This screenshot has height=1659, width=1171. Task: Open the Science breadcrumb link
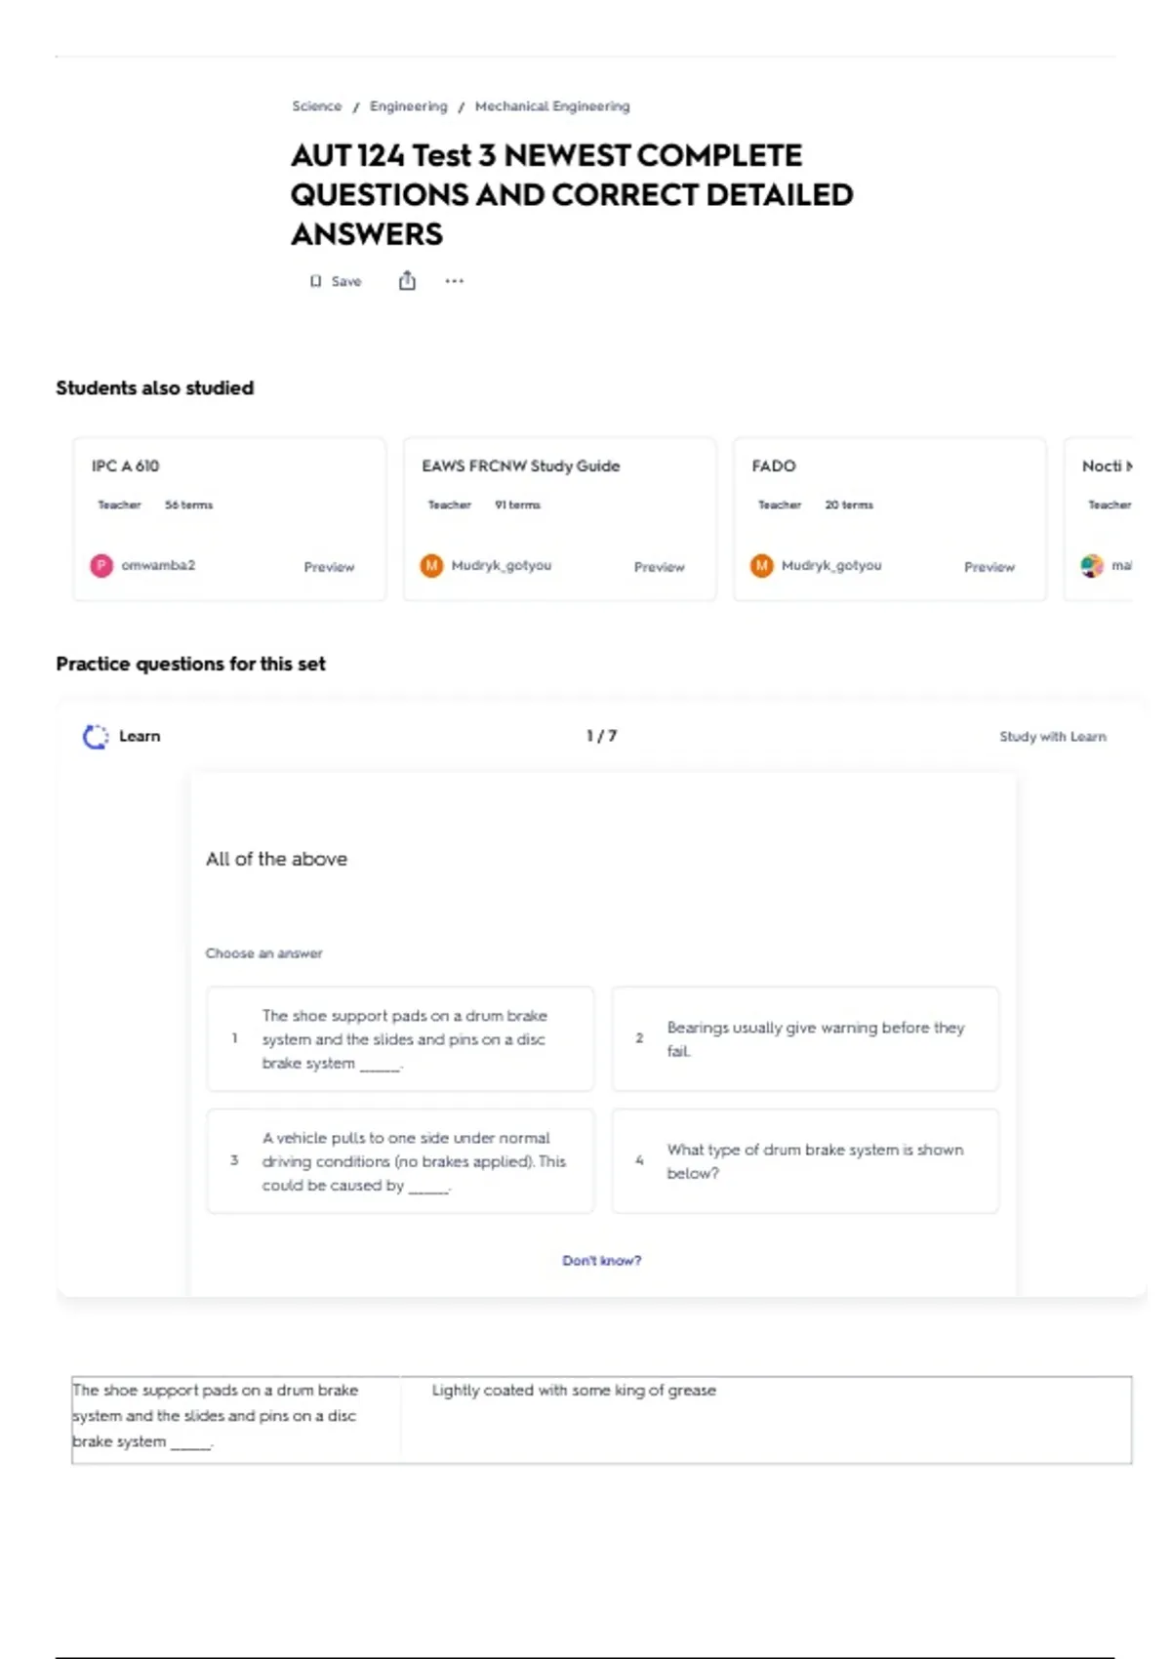[317, 106]
